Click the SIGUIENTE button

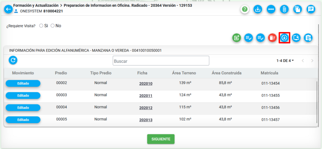pos(161,139)
